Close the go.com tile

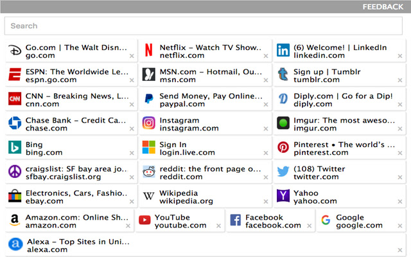132,56
